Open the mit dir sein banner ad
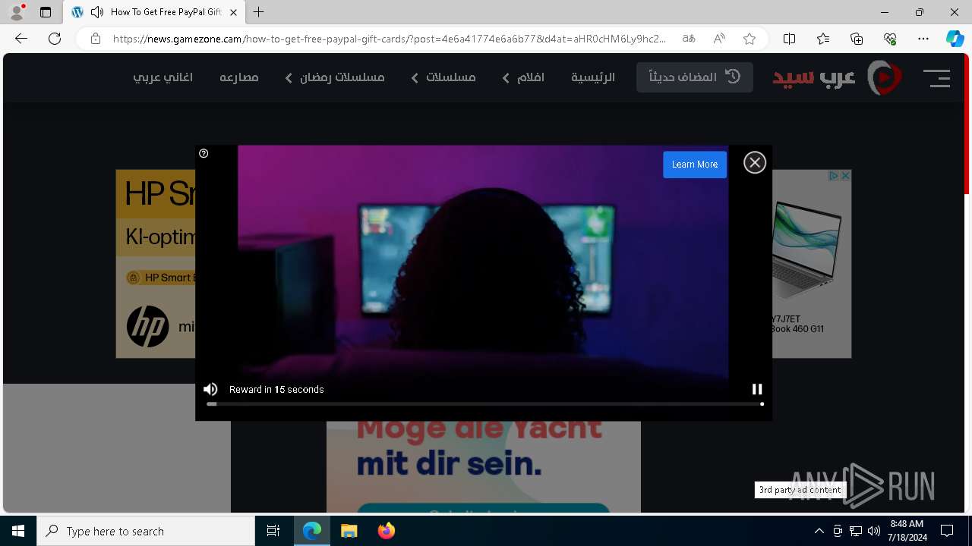The image size is (972, 546). pos(484,466)
